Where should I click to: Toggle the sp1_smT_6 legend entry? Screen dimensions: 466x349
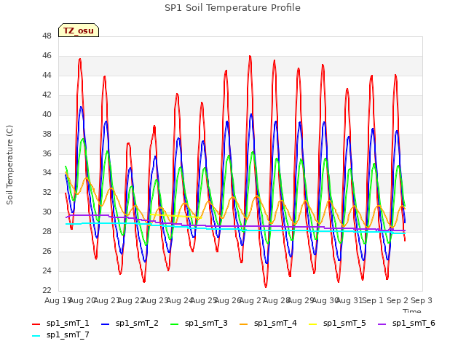pos(406,324)
